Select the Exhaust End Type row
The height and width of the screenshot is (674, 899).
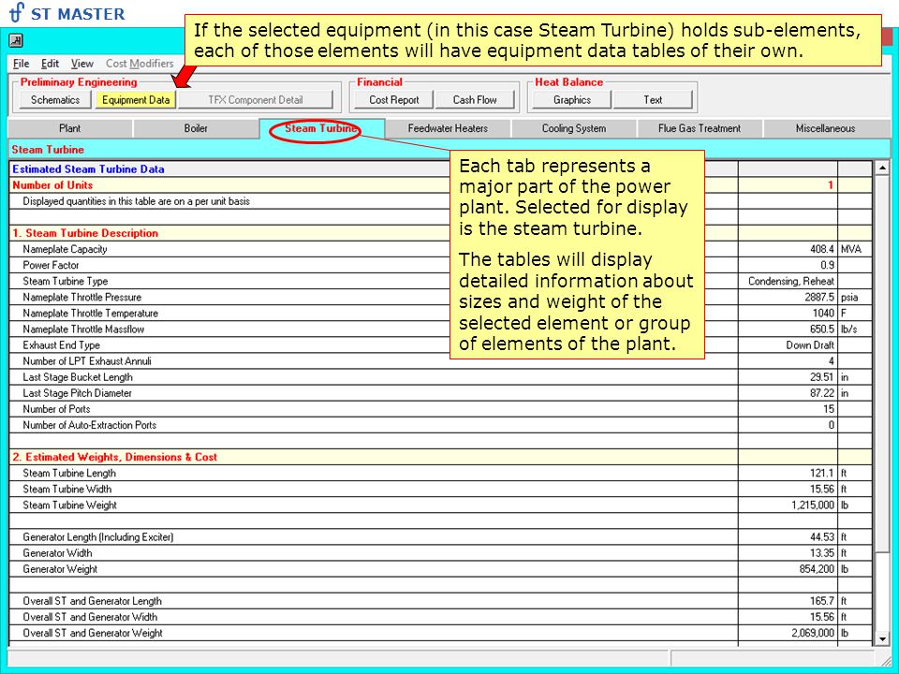tap(440, 345)
